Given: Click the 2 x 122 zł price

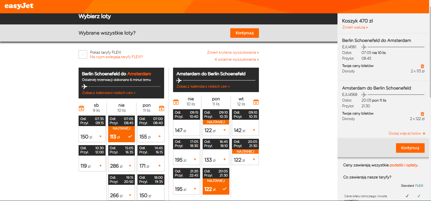Looking at the screenshot, I should [417, 119].
